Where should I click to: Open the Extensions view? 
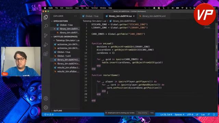click(46, 54)
